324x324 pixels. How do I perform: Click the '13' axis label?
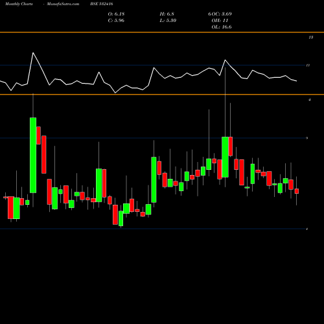pos(311,38)
